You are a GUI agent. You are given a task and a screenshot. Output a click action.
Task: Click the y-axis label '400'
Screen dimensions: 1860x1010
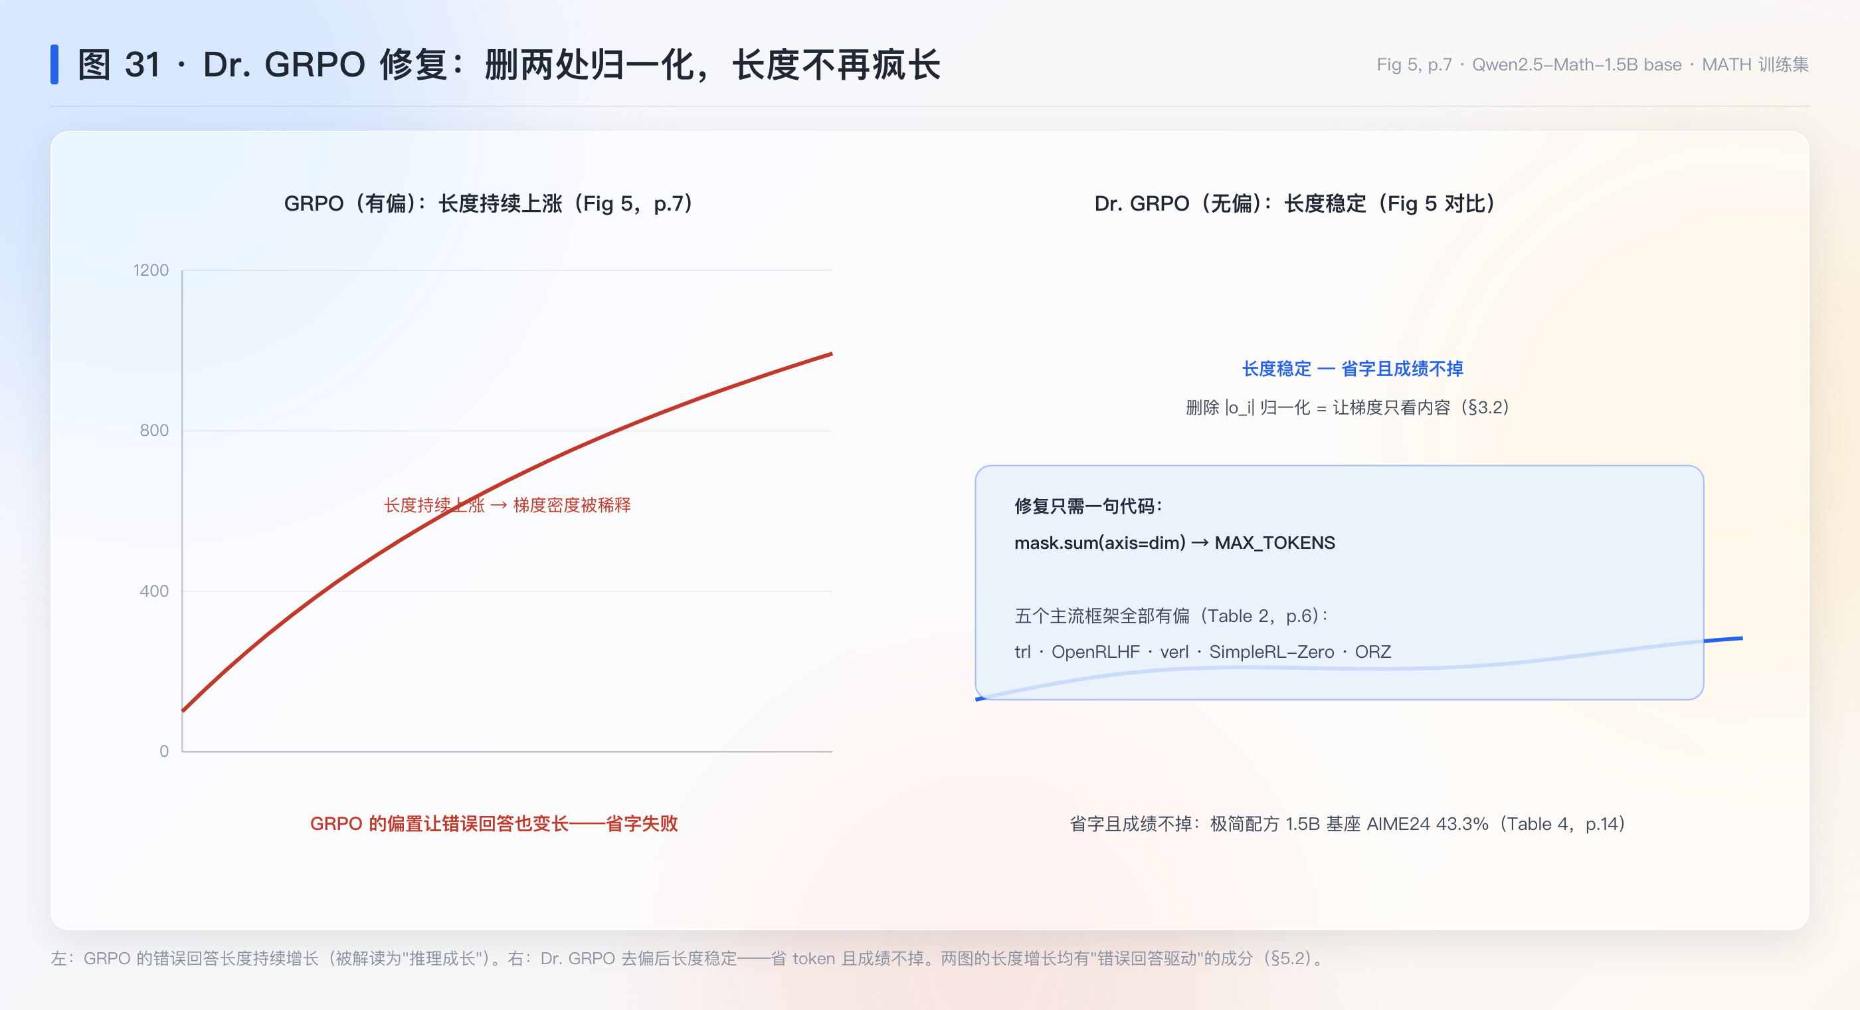click(154, 591)
